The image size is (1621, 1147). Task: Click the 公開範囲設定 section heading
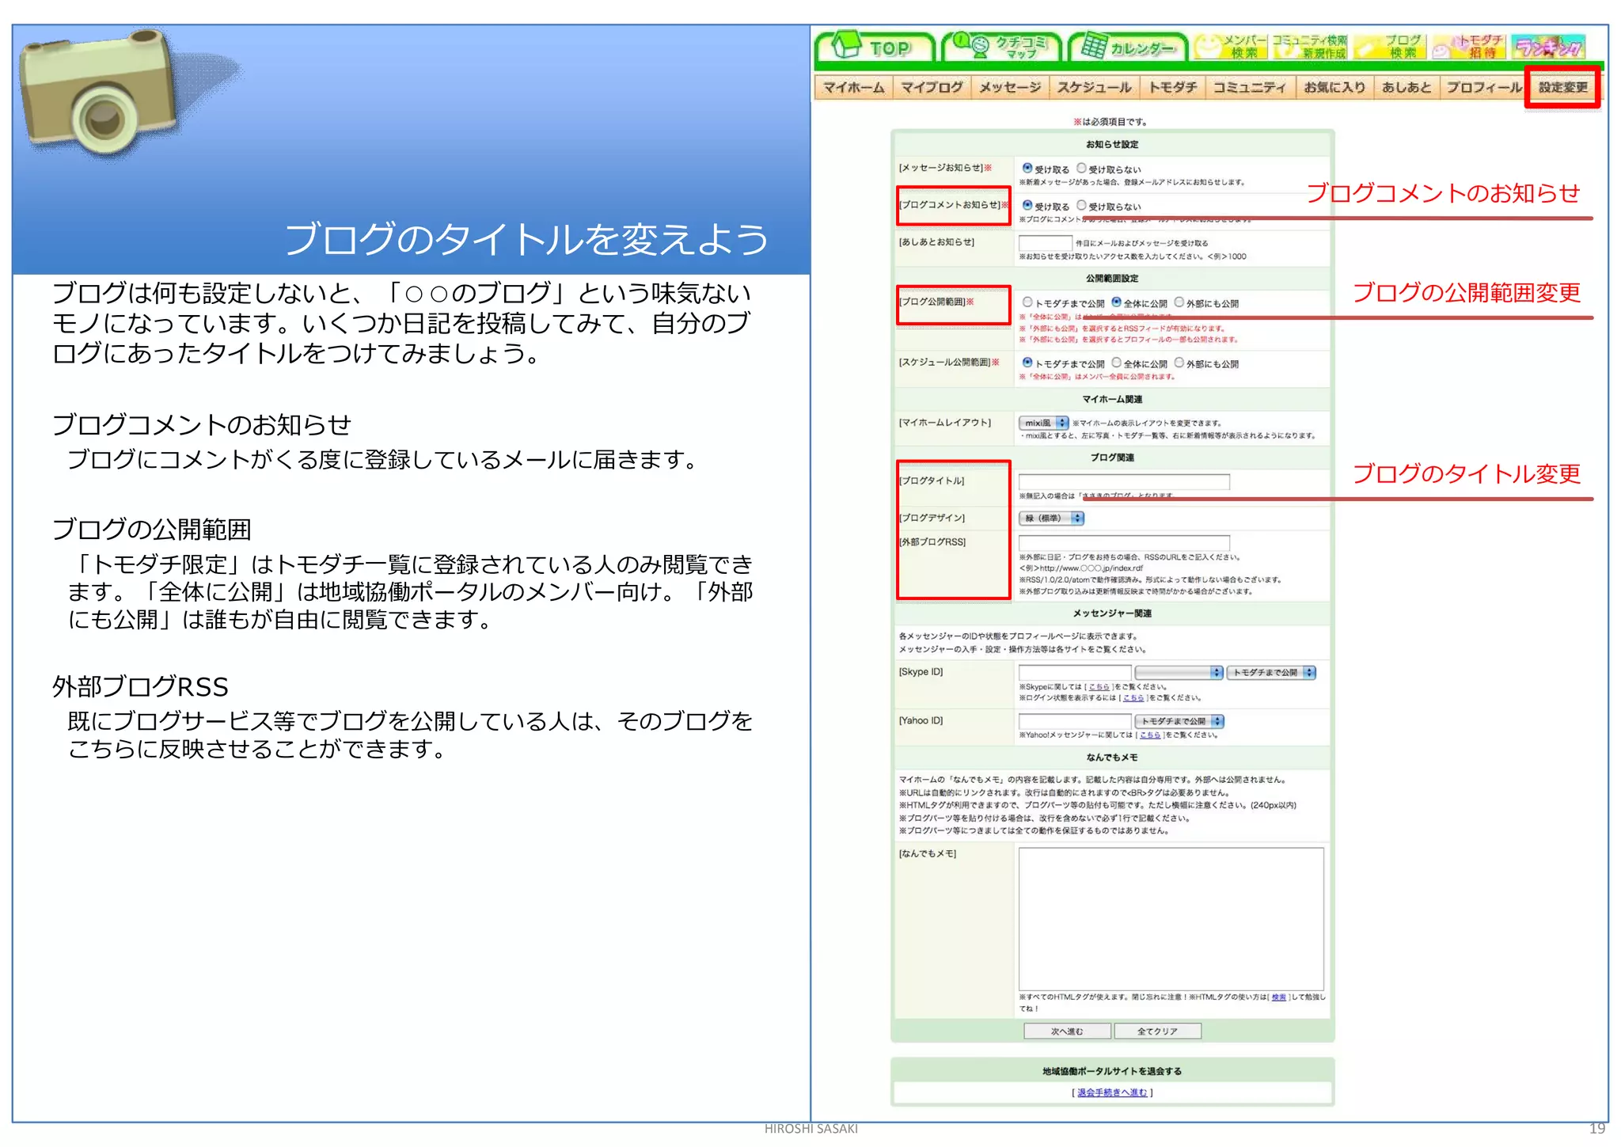coord(1112,279)
